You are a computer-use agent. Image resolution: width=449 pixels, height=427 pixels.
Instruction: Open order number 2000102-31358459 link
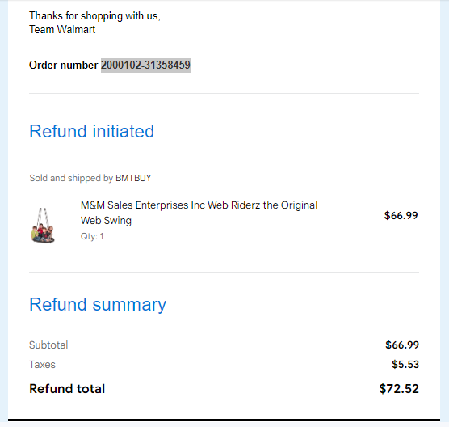pyautogui.click(x=145, y=65)
